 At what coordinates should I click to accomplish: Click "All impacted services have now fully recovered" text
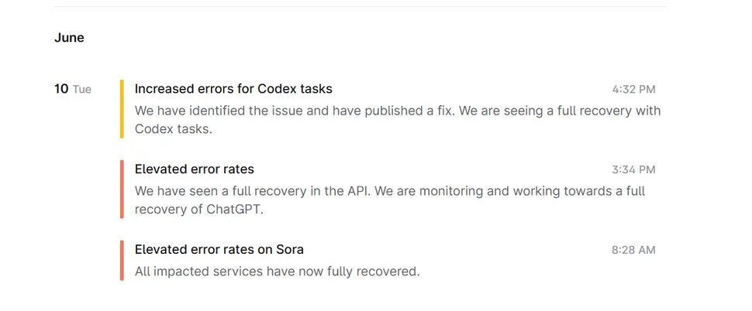[277, 272]
